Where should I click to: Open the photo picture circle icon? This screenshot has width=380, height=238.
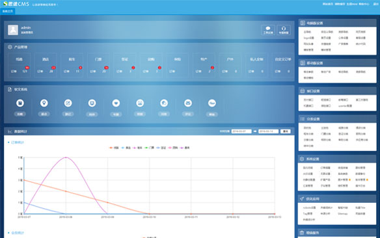(x=140, y=103)
